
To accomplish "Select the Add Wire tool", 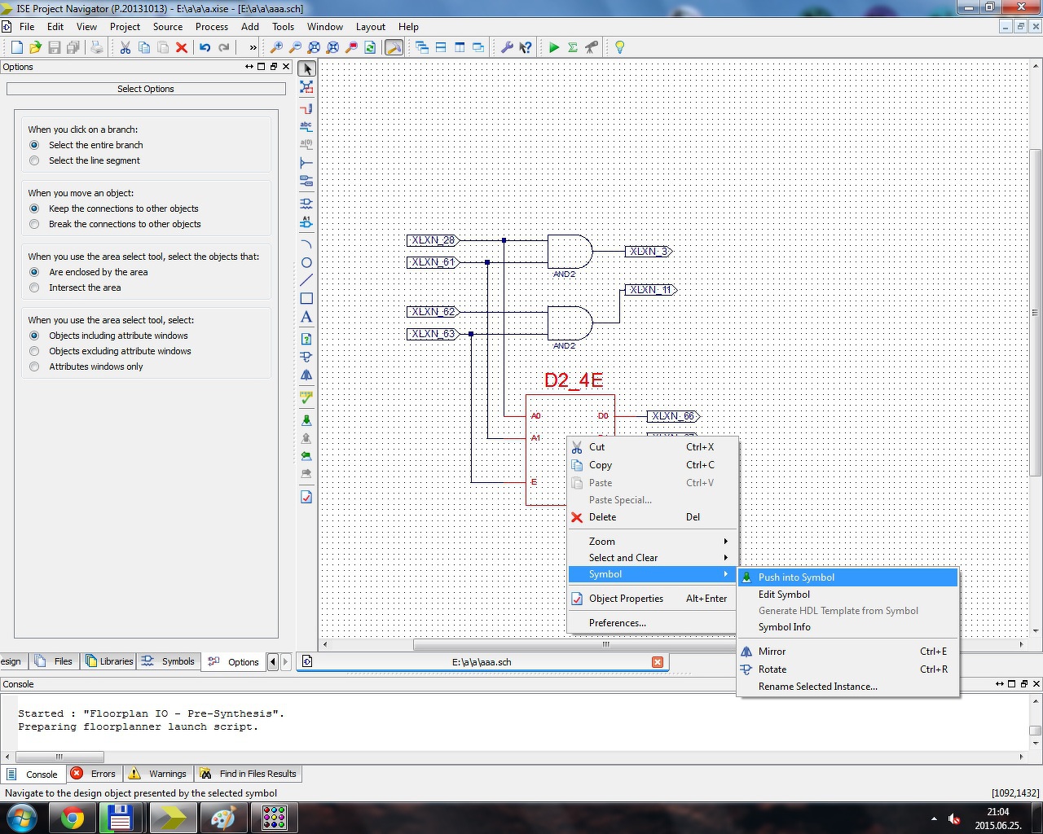I will (306, 108).
